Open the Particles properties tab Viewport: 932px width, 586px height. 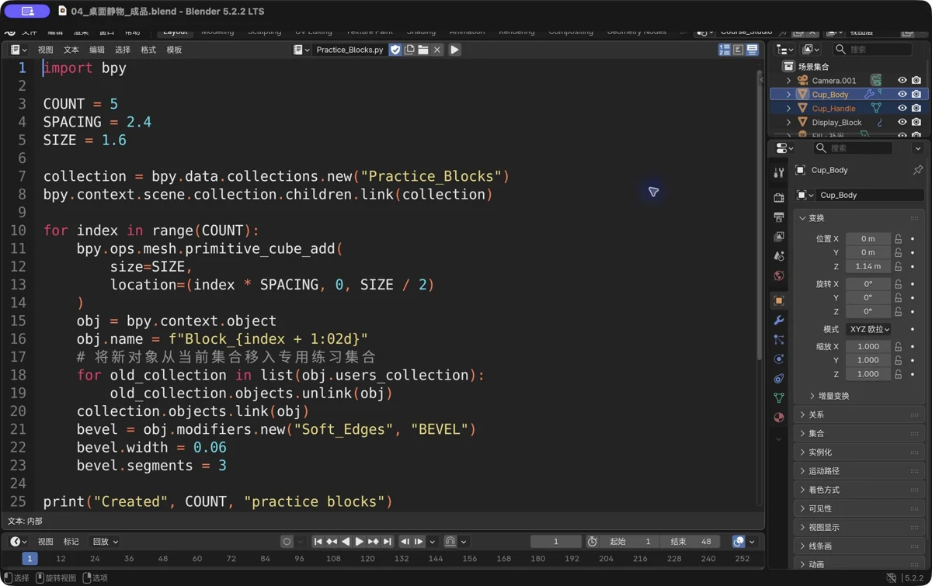[779, 339]
